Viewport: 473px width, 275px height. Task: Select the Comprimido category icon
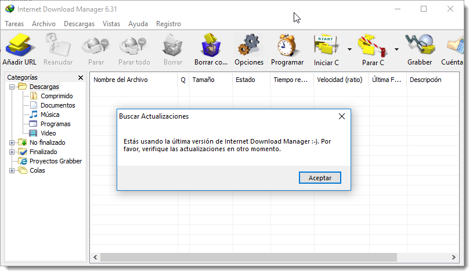(x=34, y=96)
